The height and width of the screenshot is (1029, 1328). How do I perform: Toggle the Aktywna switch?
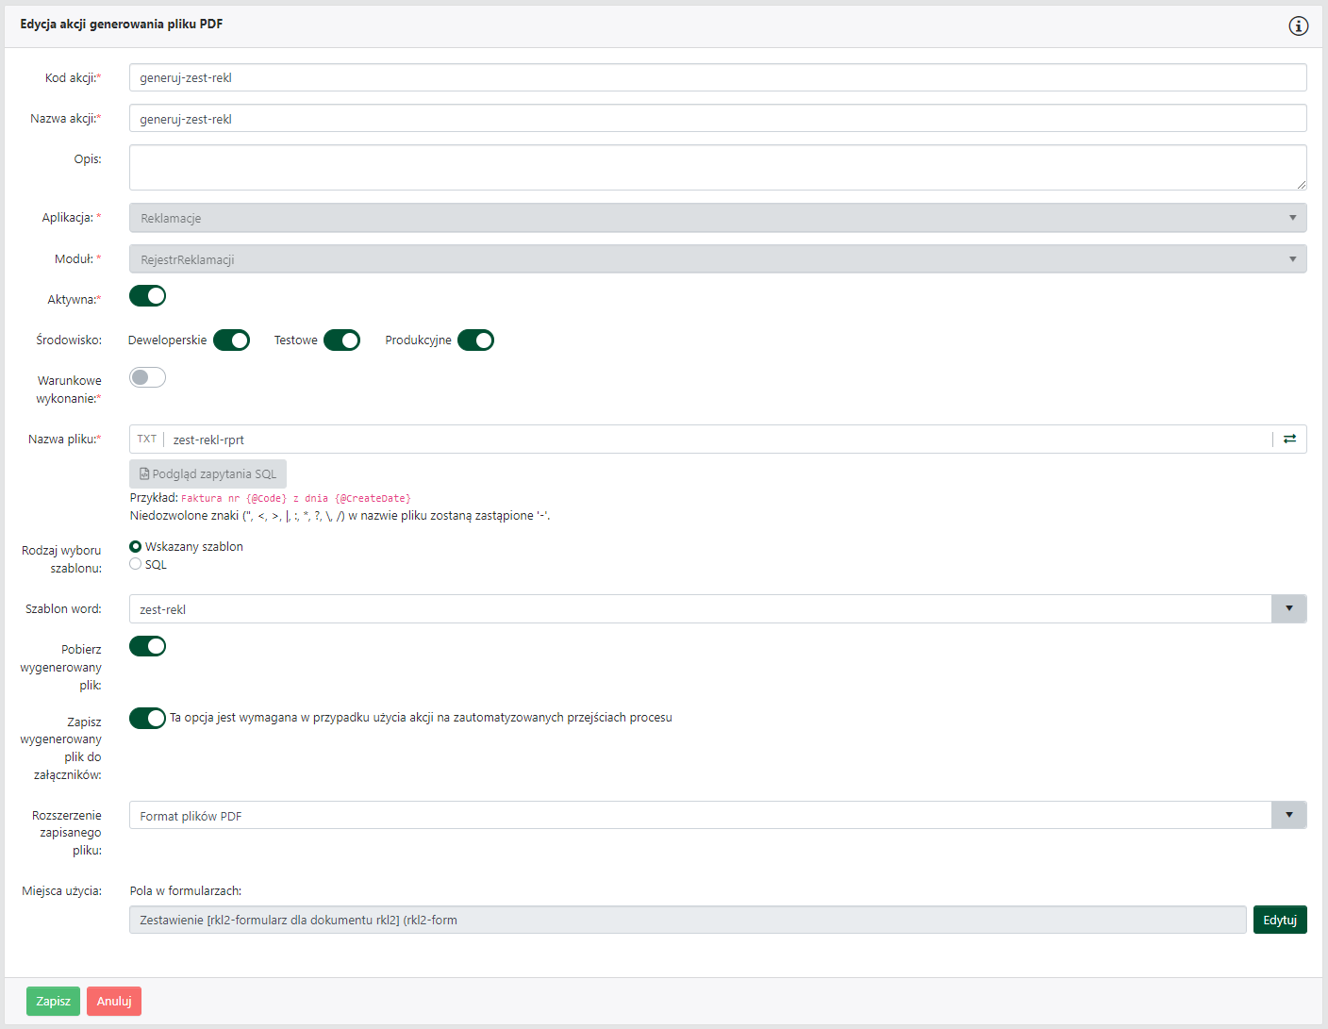(147, 296)
